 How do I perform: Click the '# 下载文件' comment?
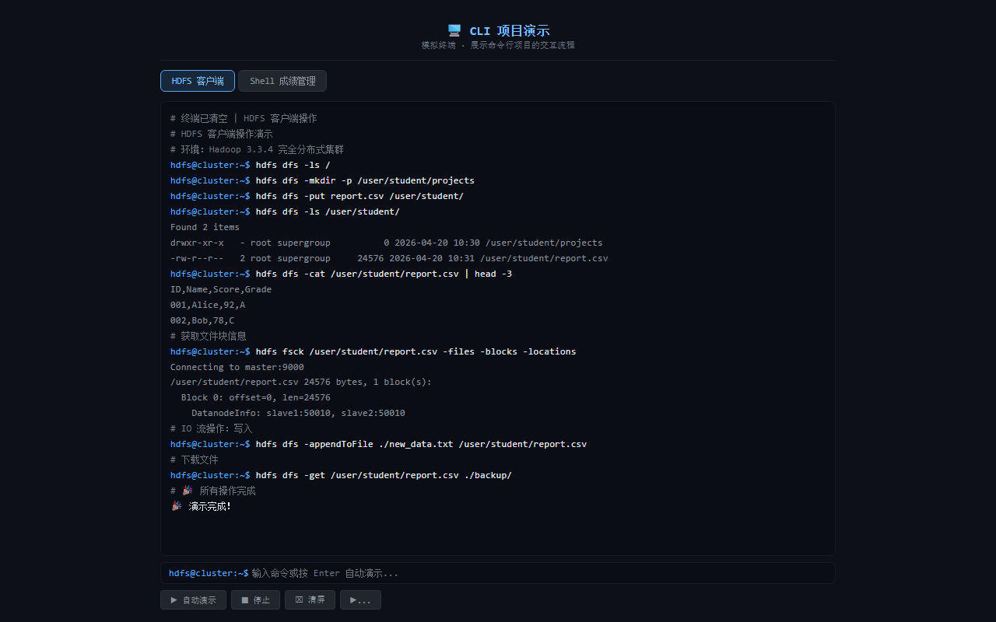tap(195, 460)
